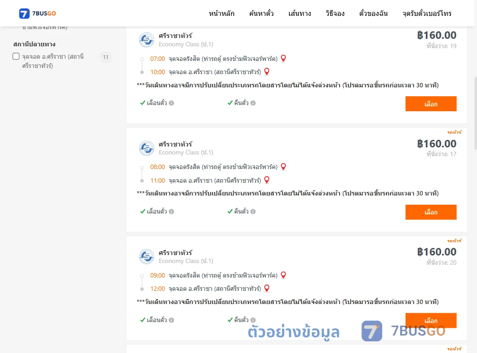
Task: Click เลื่อนตั๋ว info icon on 09:00 trip
Action: tap(171, 320)
